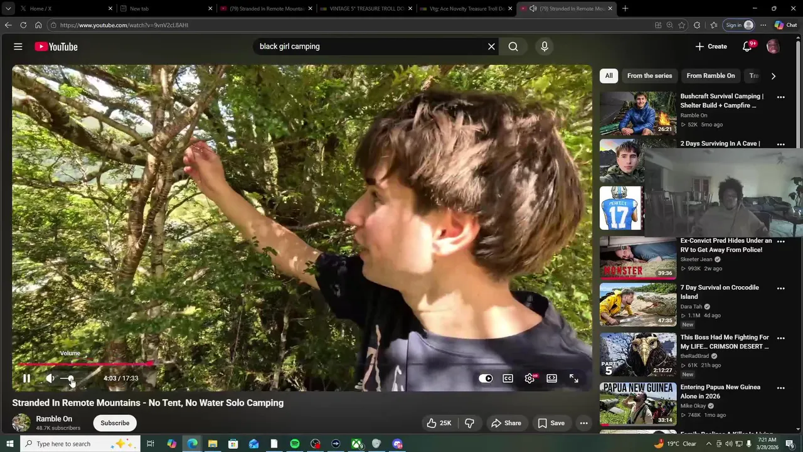Image resolution: width=803 pixels, height=452 pixels.
Task: Open Copilot Chat in browser
Action: [785, 25]
